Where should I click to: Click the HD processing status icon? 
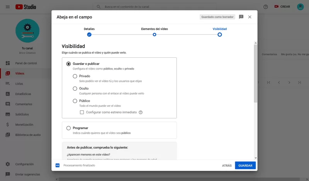click(58, 165)
